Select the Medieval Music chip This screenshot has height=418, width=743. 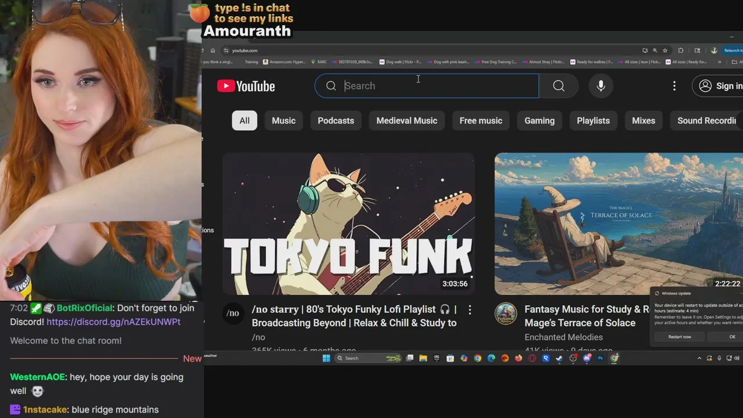tap(407, 121)
